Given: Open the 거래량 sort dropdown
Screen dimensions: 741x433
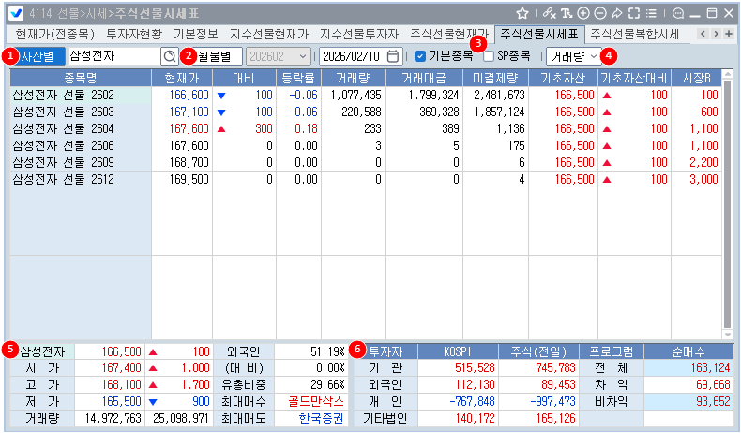Looking at the screenshot, I should [x=573, y=56].
